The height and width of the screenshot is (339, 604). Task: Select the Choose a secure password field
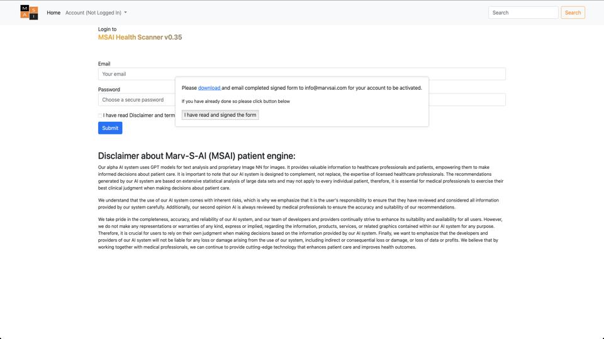(137, 100)
